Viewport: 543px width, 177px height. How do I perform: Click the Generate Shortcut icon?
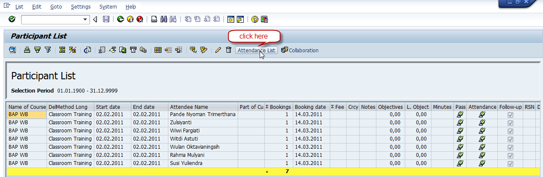click(x=240, y=19)
